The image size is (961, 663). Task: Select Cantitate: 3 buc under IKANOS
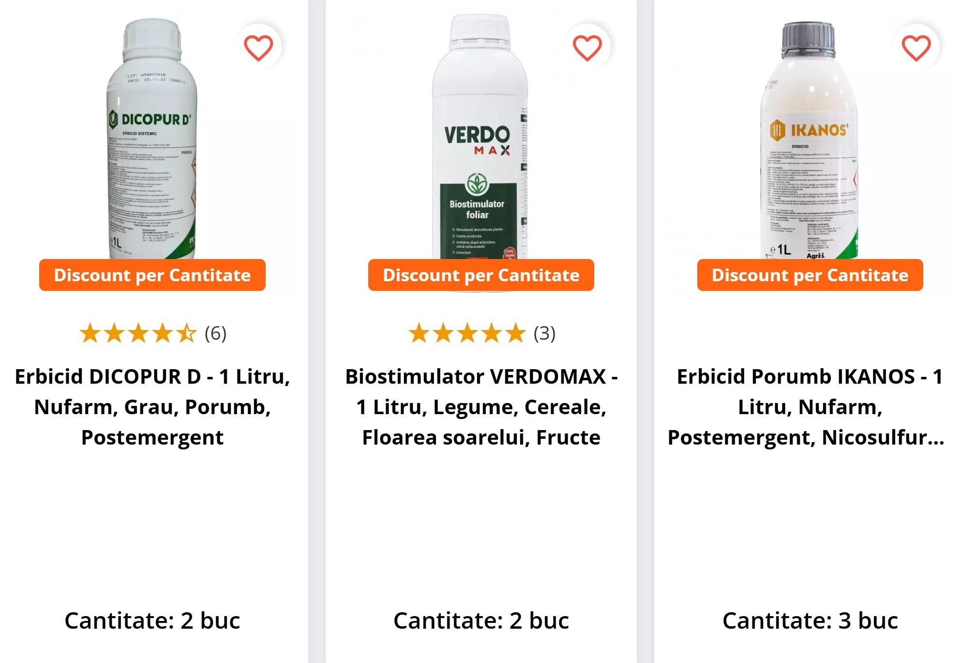tap(810, 620)
